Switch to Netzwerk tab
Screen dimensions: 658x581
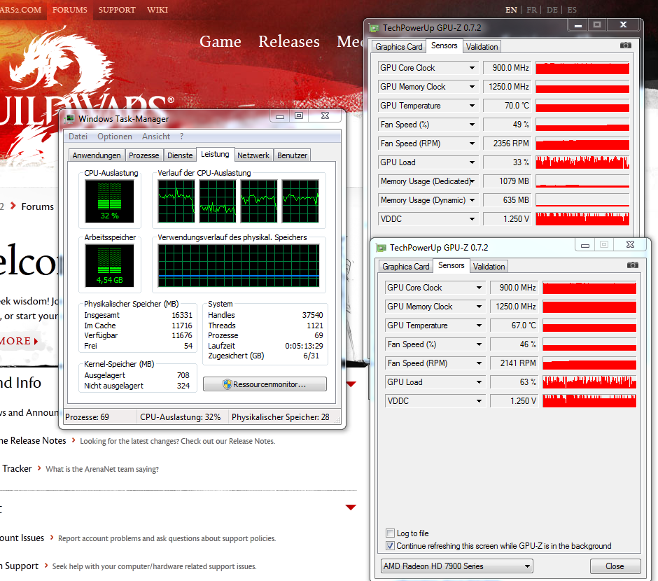coord(253,155)
